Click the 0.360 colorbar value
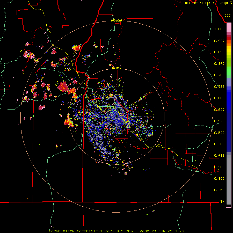This screenshot has height=233, width=233. (219, 167)
